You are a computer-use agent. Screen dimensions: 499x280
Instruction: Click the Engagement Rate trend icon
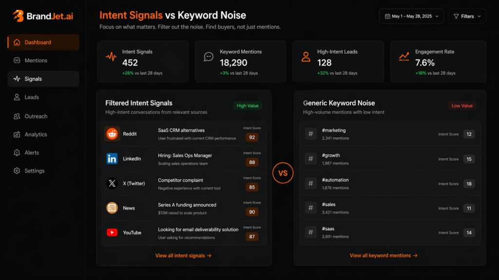click(404, 57)
